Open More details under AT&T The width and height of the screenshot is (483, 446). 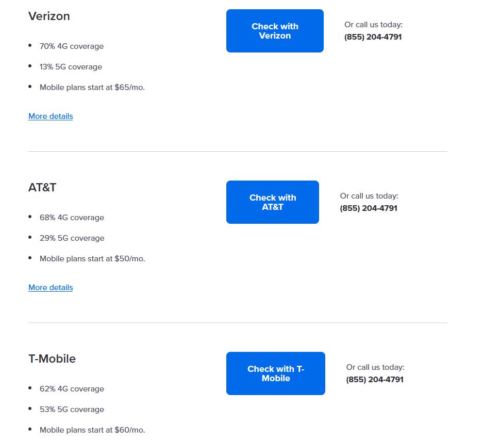pyautogui.click(x=51, y=288)
